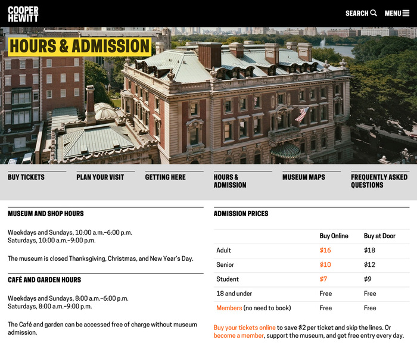Click the café Saturdays 8:00 a.m.–9:00 p.m. line
The width and height of the screenshot is (417, 346).
click(x=49, y=306)
